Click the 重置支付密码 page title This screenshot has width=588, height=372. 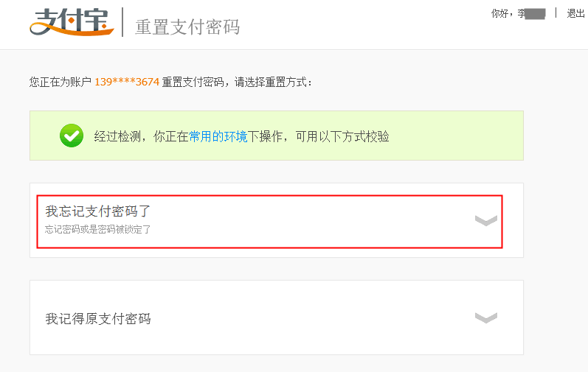point(187,27)
